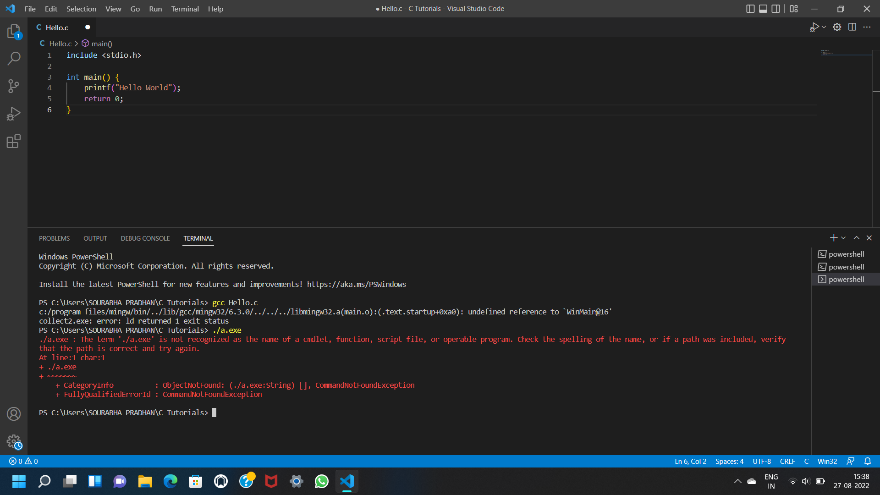The image size is (880, 495).
Task: Open the Source Control view
Action: (14, 86)
